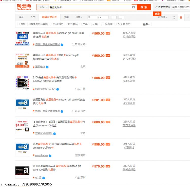
Task: Open the $100美金美亚礼品卡 item title
Action: 55,79
